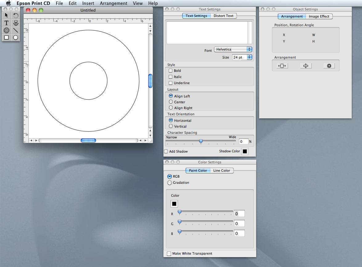Screen dimensions: 362x267
Task: Select the Text tool
Action: click(x=6, y=23)
